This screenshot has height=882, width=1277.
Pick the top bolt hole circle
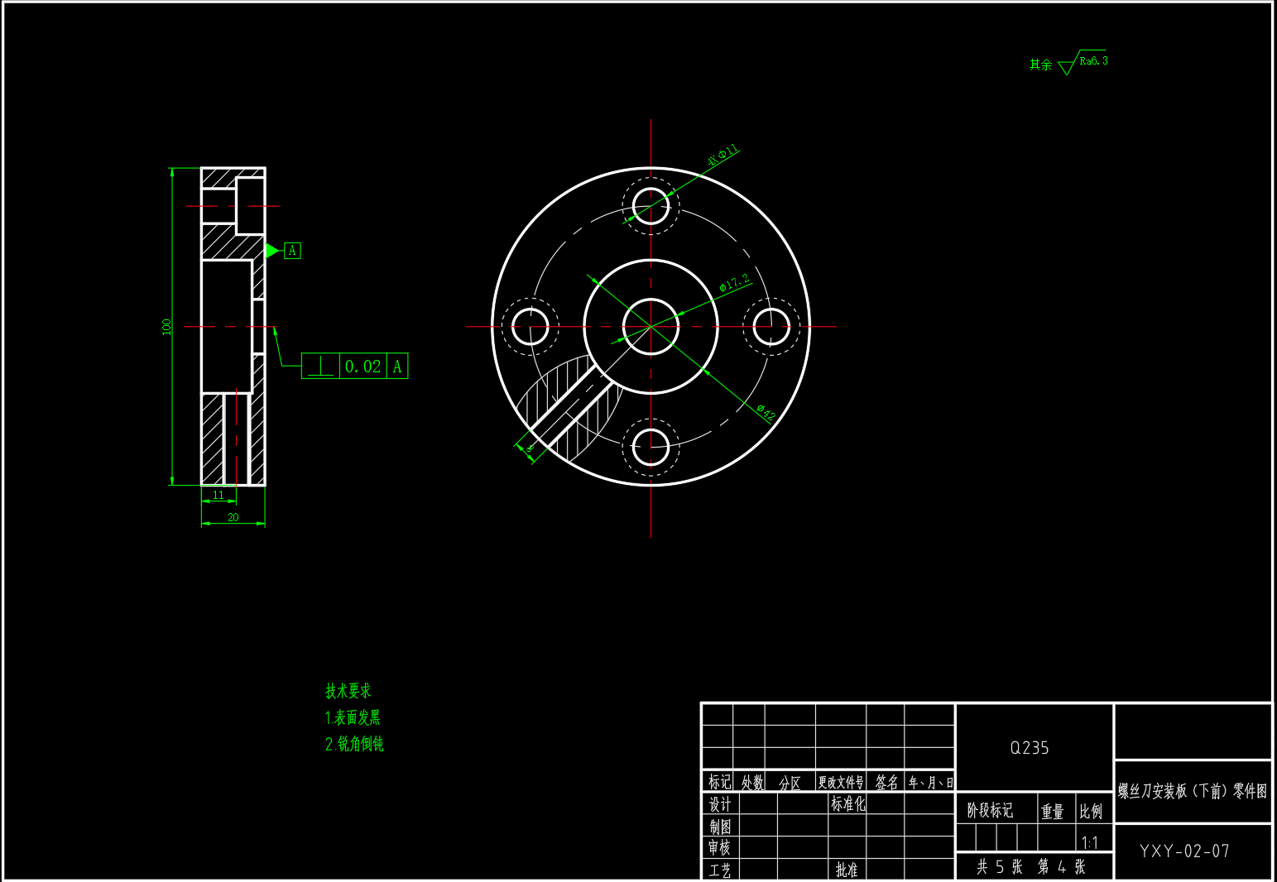tap(651, 205)
